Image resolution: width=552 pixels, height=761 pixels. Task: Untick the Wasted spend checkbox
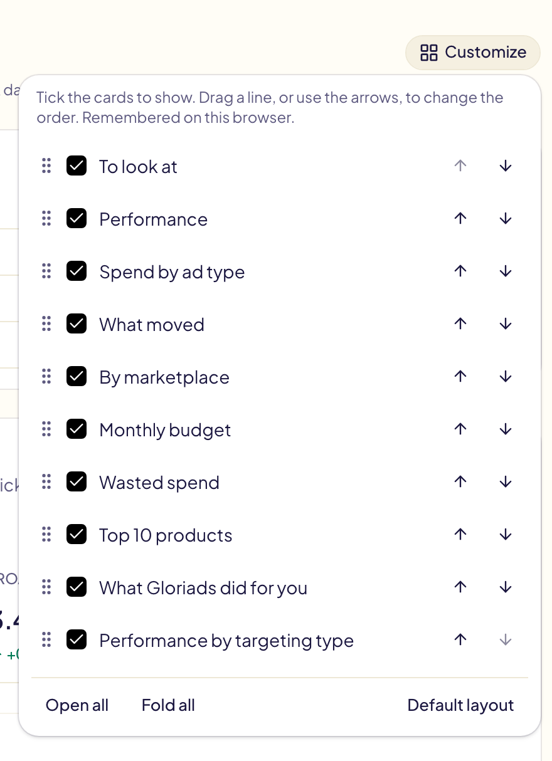tap(77, 482)
